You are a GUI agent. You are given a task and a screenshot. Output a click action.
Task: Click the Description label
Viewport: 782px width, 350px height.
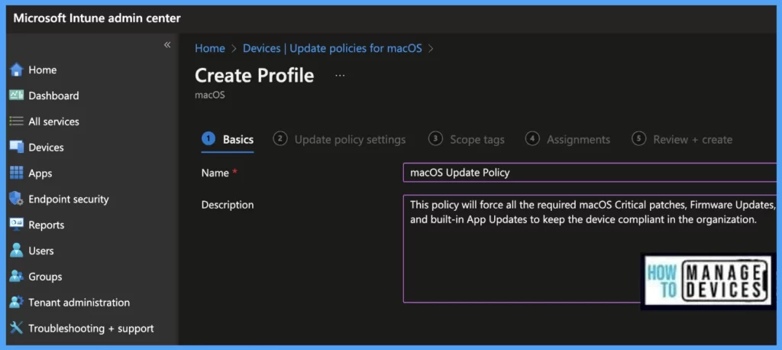[x=228, y=205]
